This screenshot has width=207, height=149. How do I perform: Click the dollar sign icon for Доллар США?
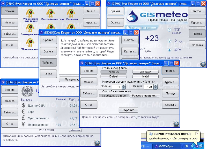23,105
